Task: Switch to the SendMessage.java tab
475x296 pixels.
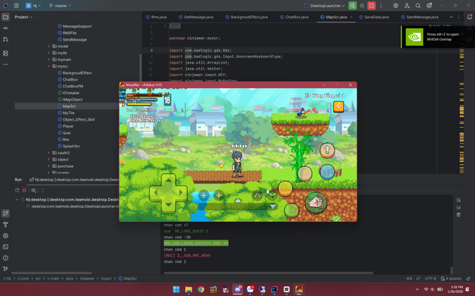Action: point(419,17)
